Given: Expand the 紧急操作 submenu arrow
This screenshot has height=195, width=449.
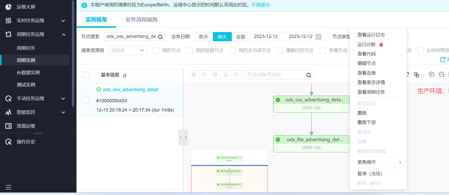Looking at the screenshot, I should [x=400, y=162].
